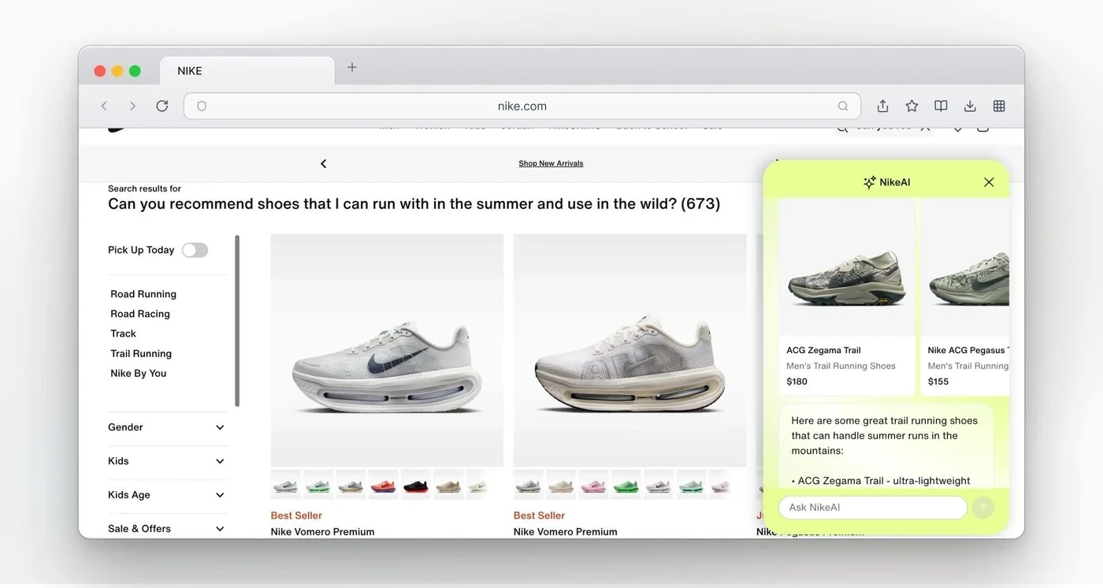Open the Nike ACG Pegasus shoe image

[965, 268]
